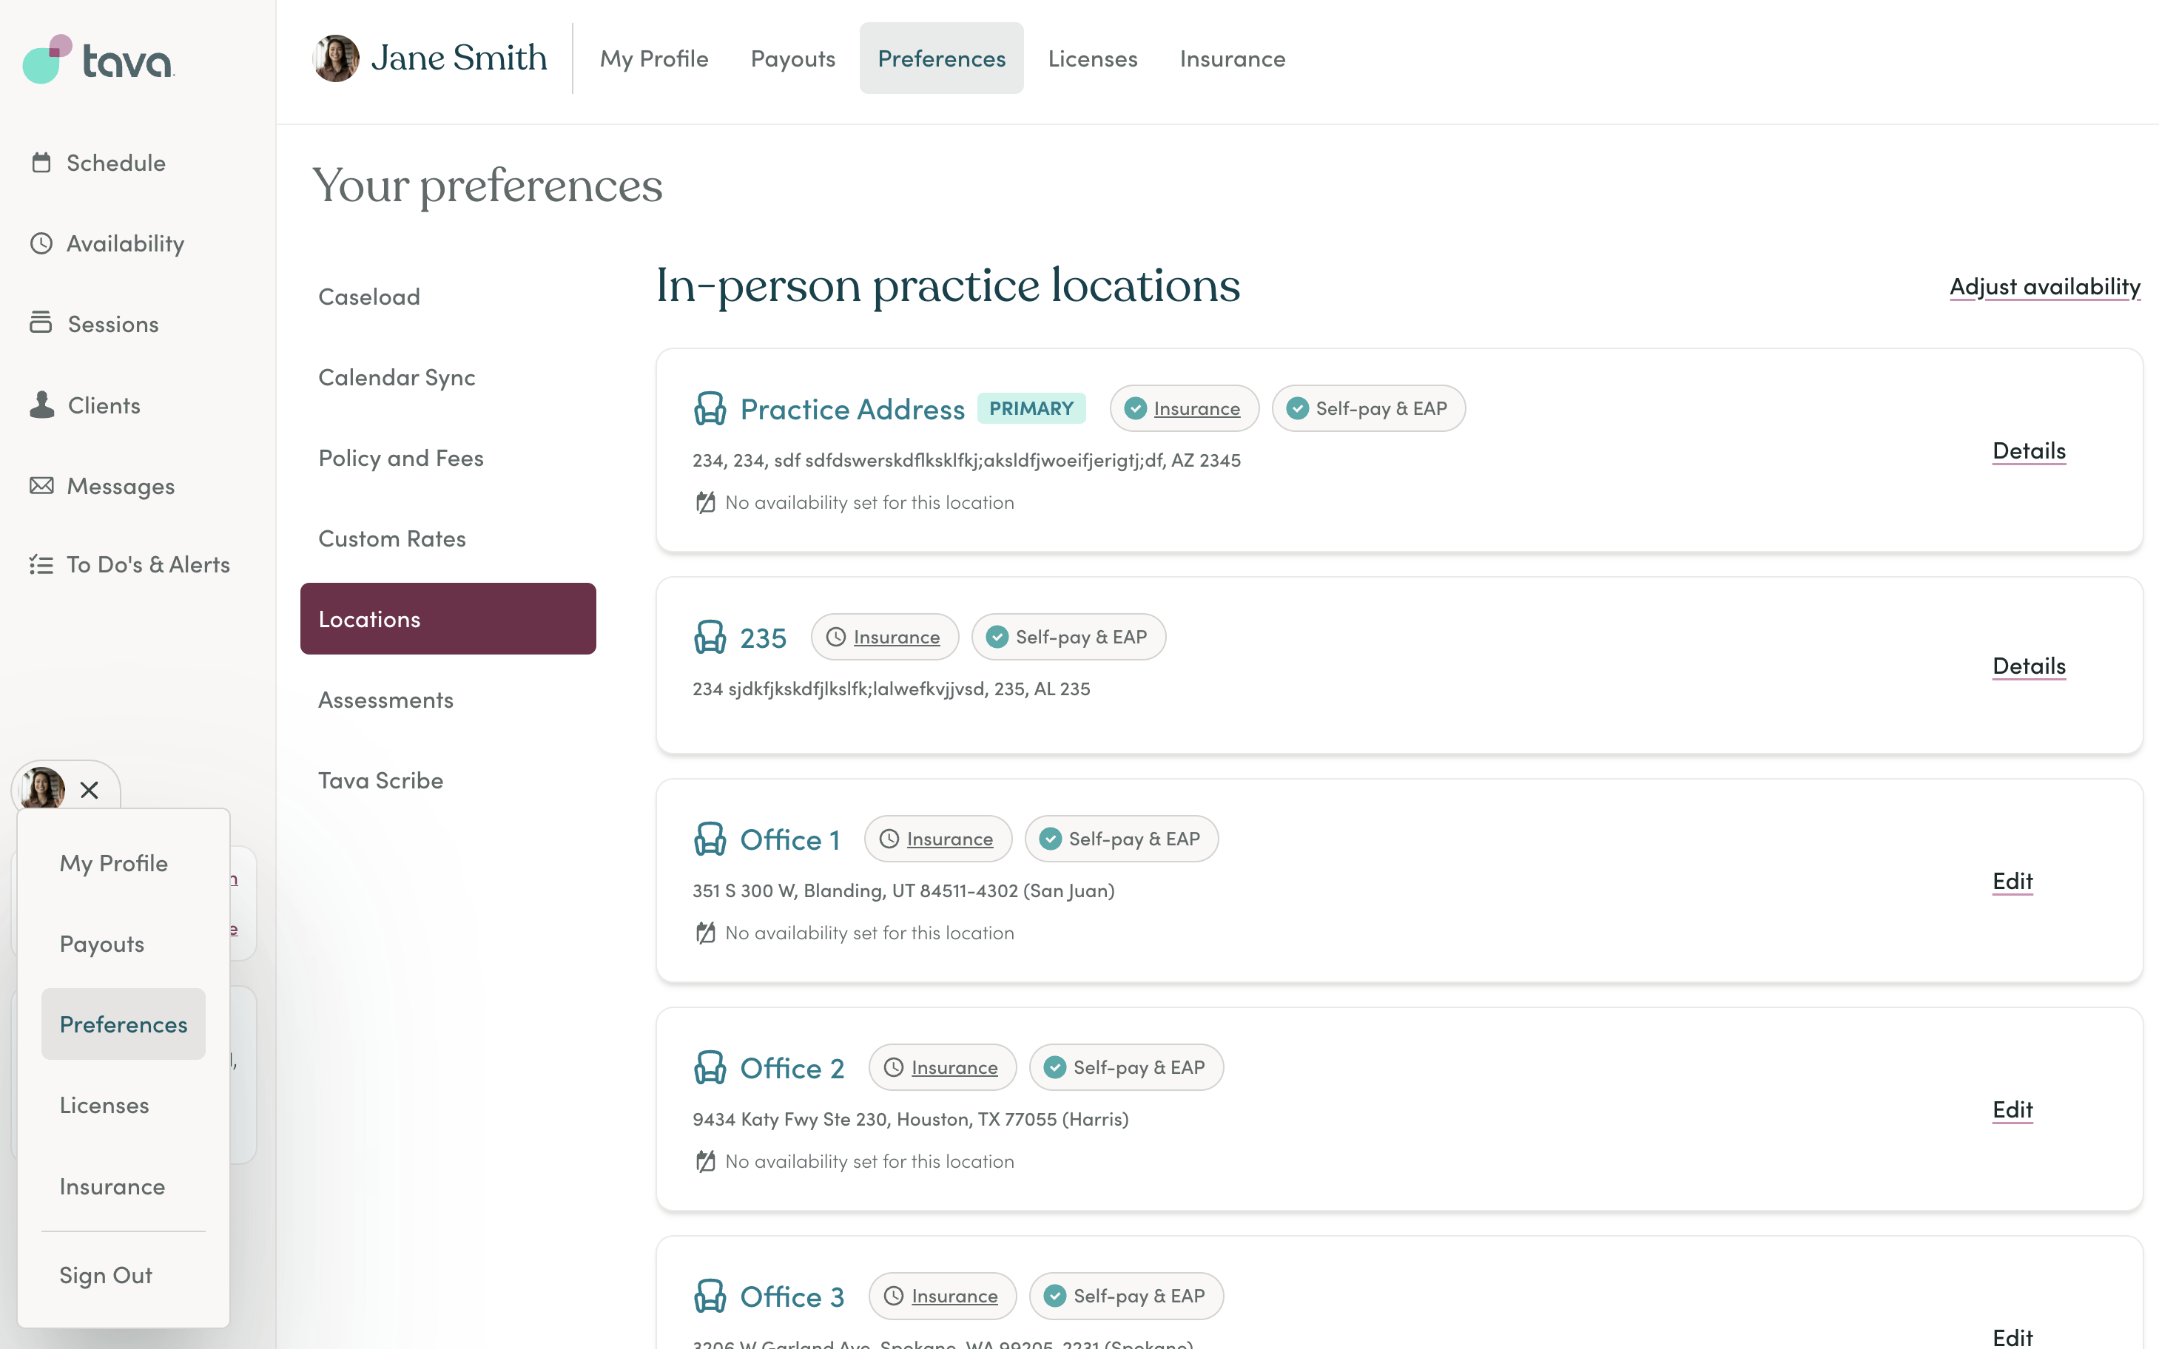
Task: Open Availability via its clock icon
Action: point(41,243)
